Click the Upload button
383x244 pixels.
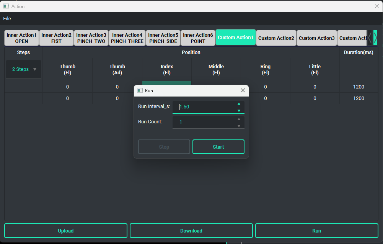(66, 231)
